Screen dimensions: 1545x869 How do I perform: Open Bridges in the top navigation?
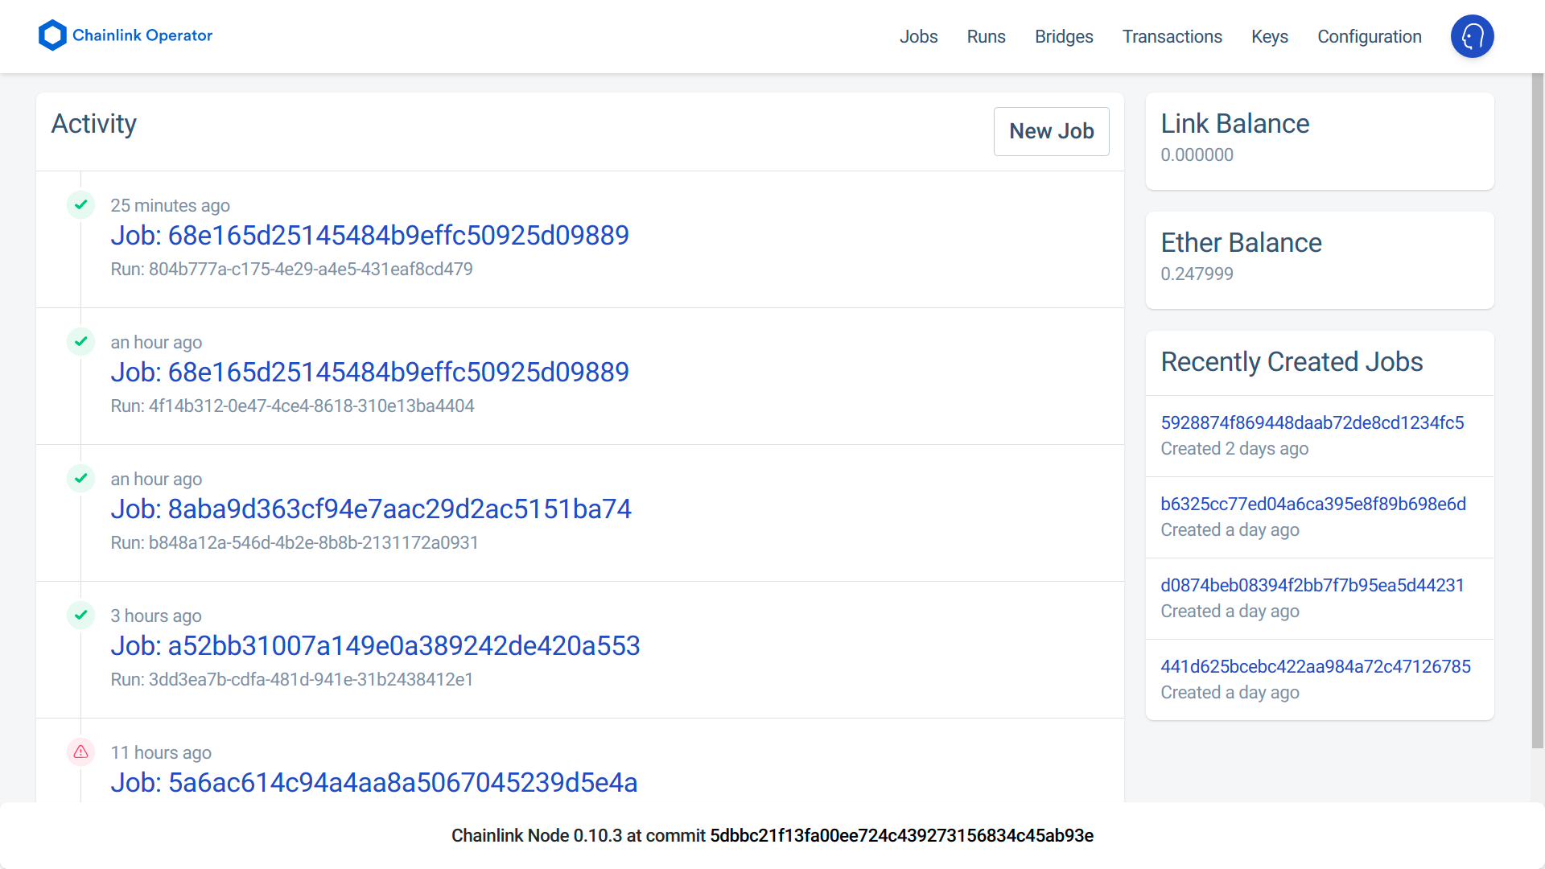1063,37
